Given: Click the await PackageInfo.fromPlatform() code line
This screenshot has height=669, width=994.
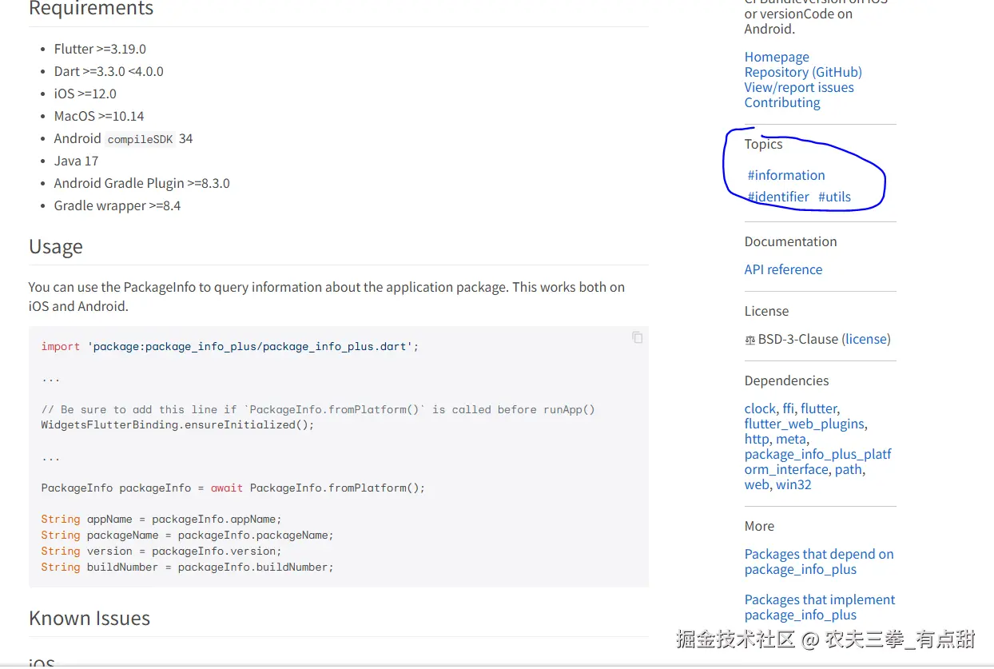Looking at the screenshot, I should point(233,488).
